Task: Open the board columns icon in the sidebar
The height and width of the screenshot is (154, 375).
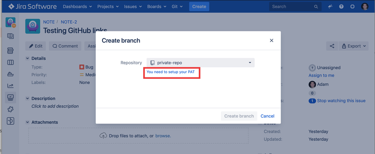Action: tap(10, 62)
